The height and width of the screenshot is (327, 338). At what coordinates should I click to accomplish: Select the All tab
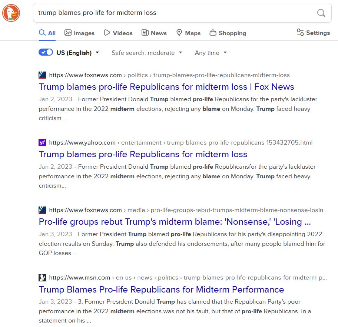coord(47,33)
